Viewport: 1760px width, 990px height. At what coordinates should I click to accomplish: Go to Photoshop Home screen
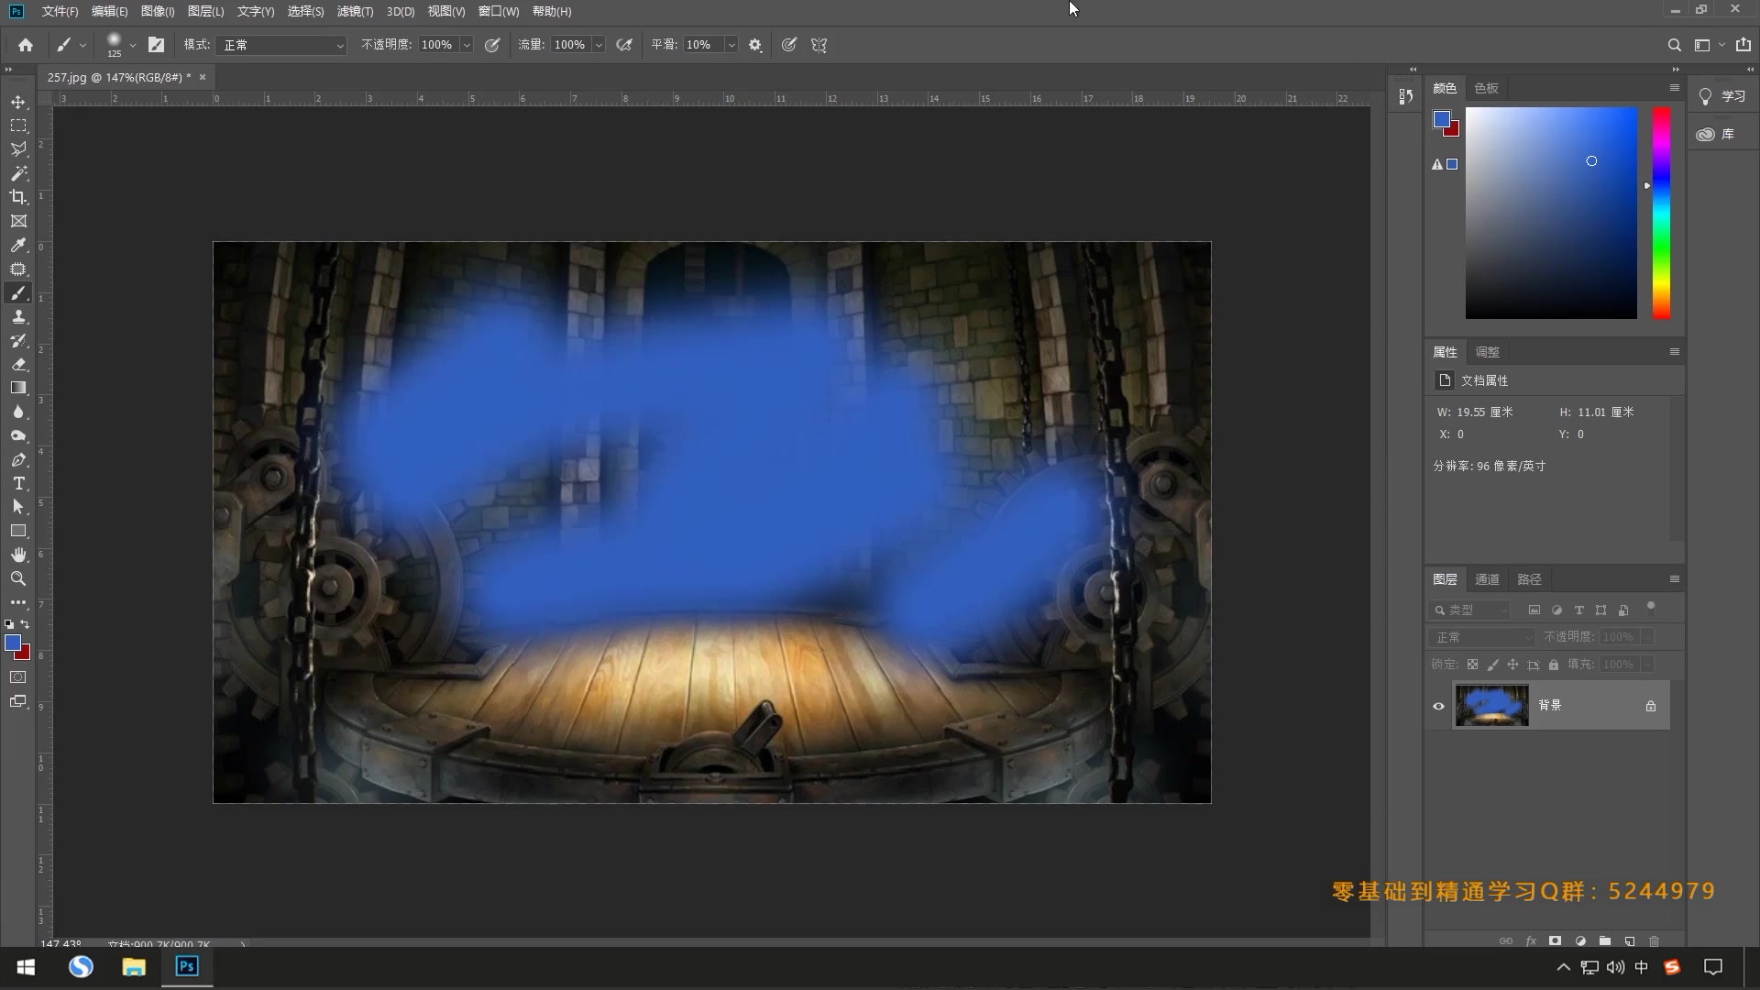[x=26, y=45]
